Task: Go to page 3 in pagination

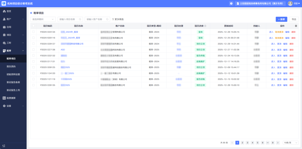Action: pyautogui.click(x=247, y=143)
